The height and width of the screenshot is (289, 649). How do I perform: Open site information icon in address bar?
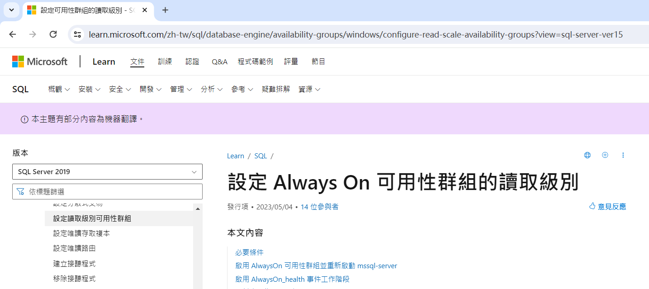click(x=78, y=34)
